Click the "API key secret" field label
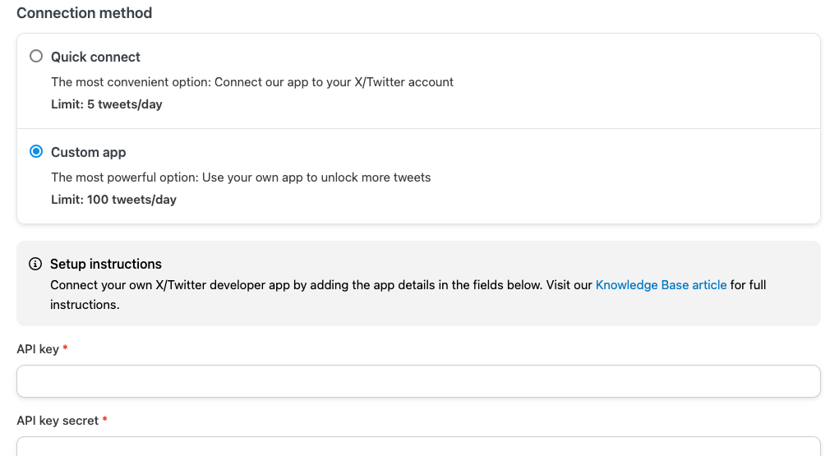 (58, 421)
